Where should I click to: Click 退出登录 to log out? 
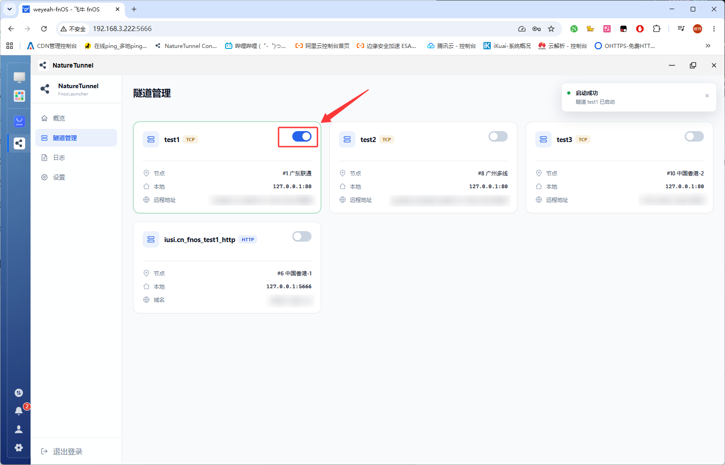point(62,451)
